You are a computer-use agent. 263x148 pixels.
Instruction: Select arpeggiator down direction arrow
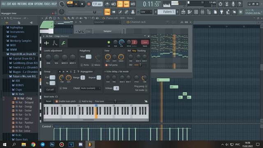point(67,72)
